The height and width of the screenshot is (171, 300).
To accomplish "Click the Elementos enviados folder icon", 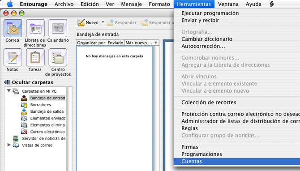I will point(24,118).
